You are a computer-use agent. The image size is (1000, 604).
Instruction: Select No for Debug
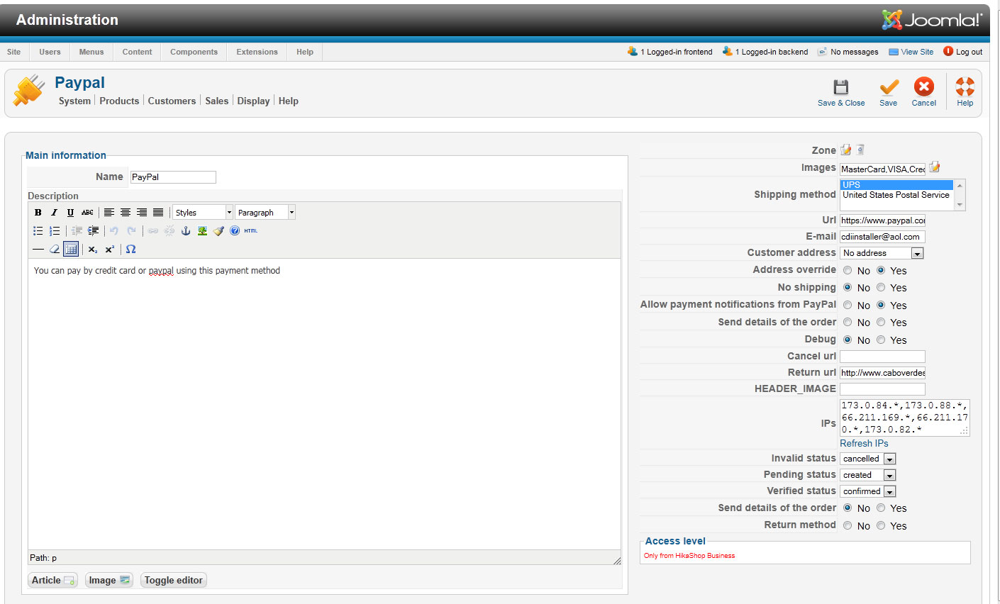click(848, 340)
